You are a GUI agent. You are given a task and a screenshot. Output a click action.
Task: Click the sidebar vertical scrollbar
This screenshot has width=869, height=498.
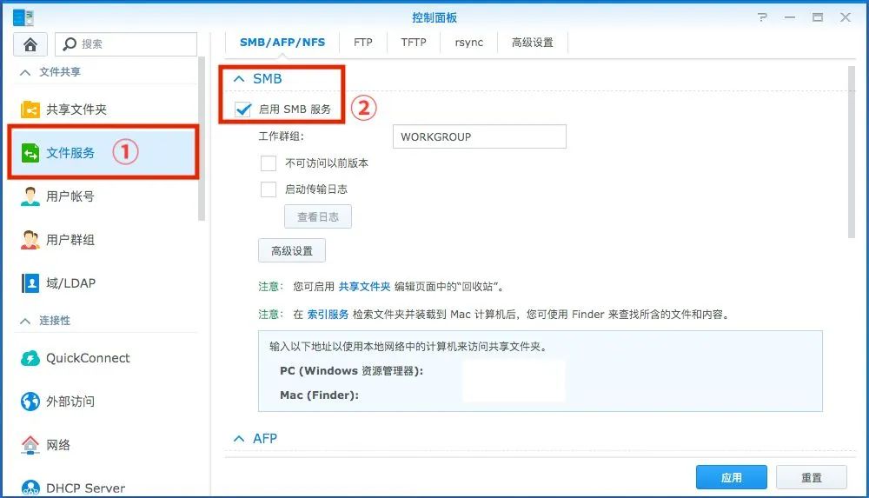pos(202,139)
